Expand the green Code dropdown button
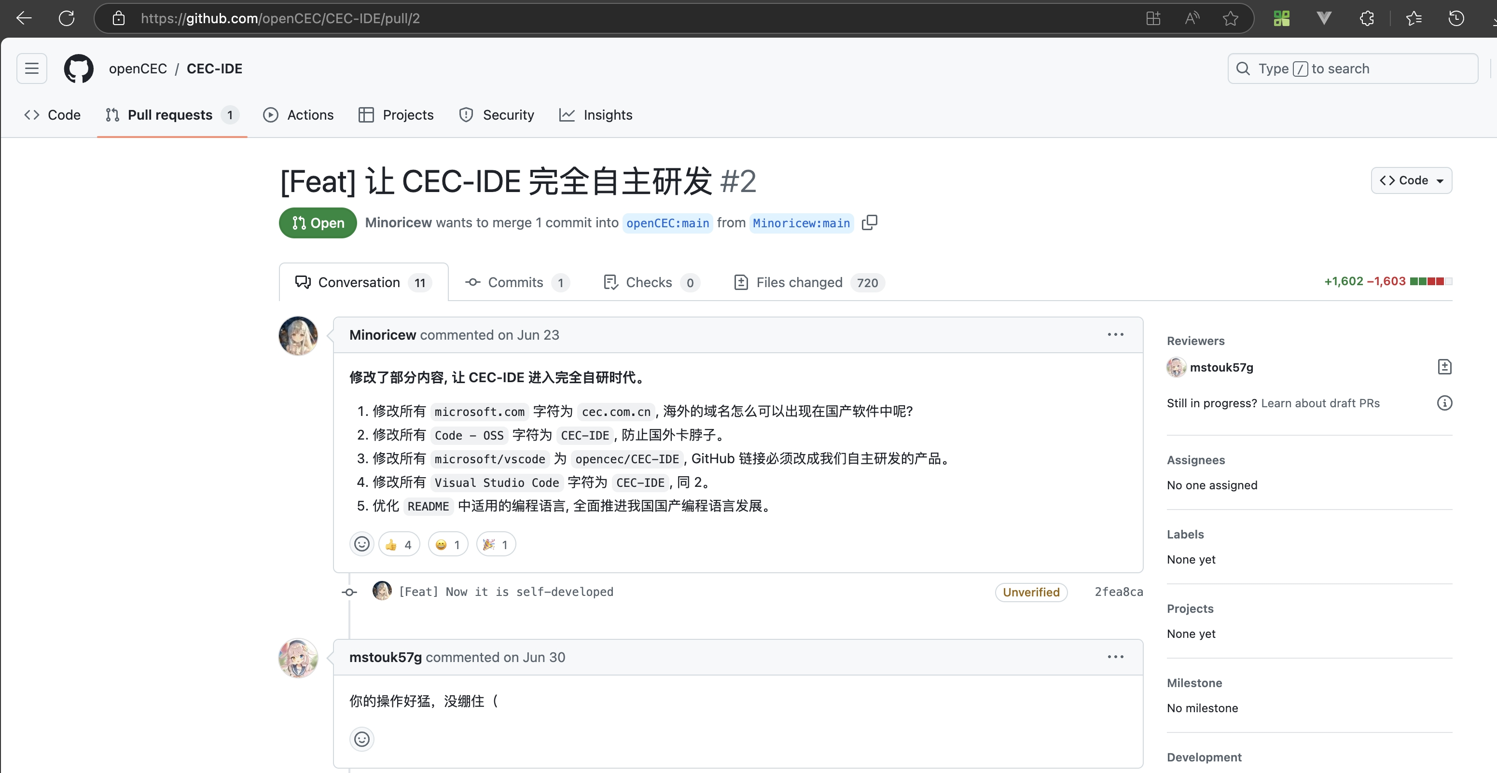This screenshot has width=1497, height=773. click(x=1411, y=181)
